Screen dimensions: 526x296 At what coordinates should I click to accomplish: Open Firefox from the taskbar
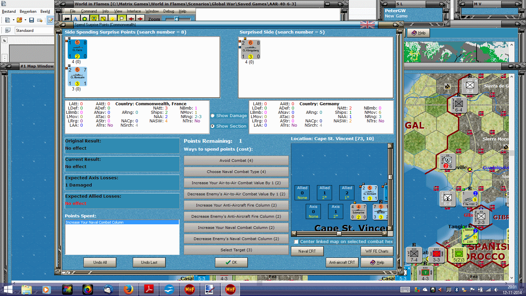[x=129, y=289]
